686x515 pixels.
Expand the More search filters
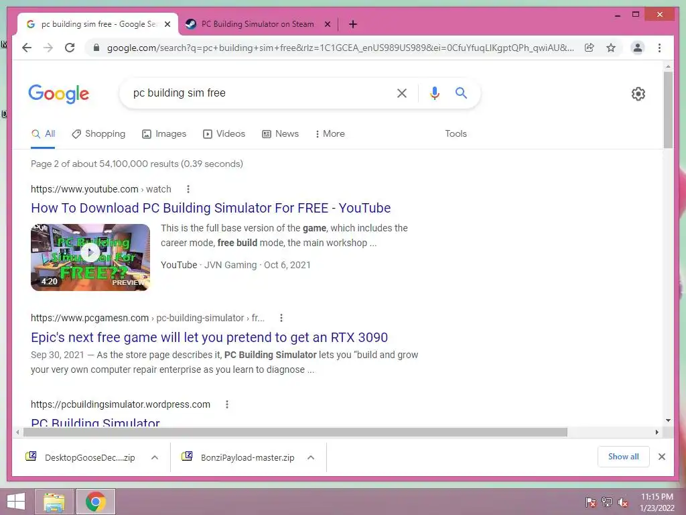point(330,134)
